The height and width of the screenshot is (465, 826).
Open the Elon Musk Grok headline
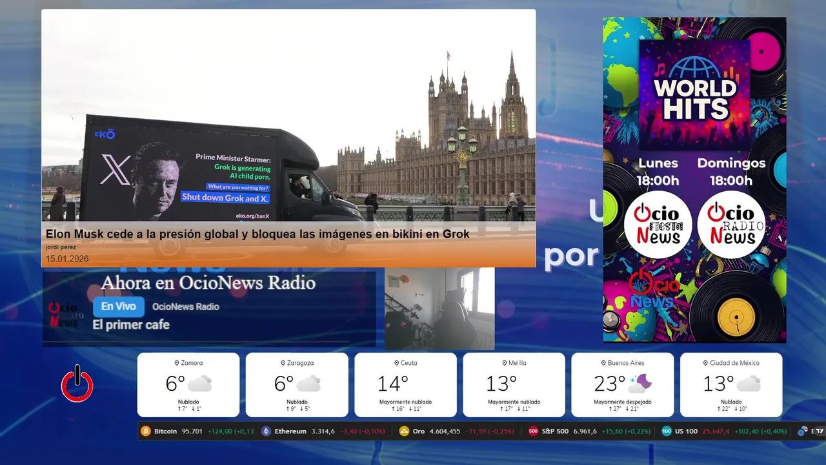pyautogui.click(x=257, y=234)
